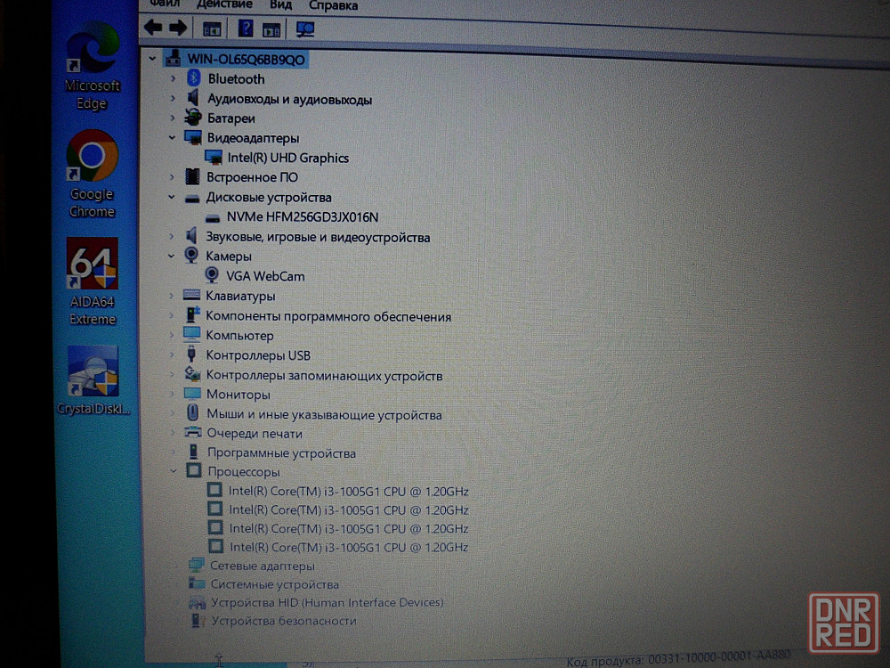890x668 pixels.
Task: Collapse the Видеоадаптеры category
Action: 172,138
